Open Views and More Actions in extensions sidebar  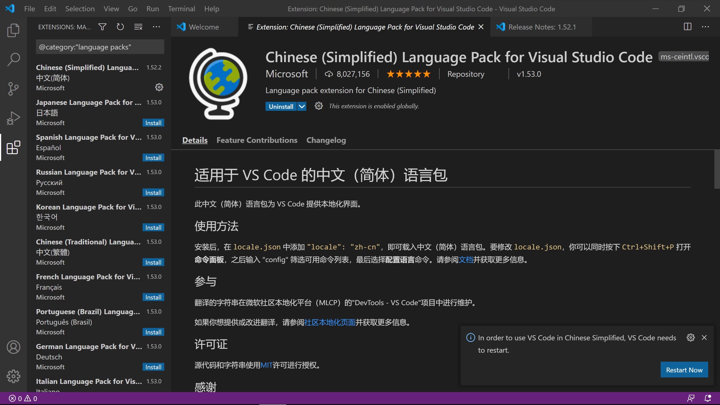(x=156, y=27)
